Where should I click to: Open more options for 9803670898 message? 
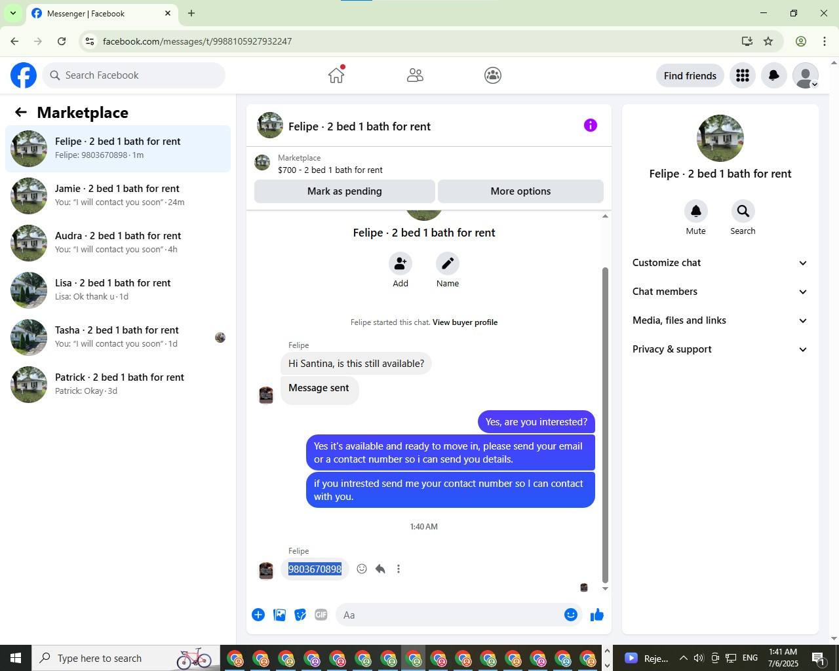pos(399,569)
